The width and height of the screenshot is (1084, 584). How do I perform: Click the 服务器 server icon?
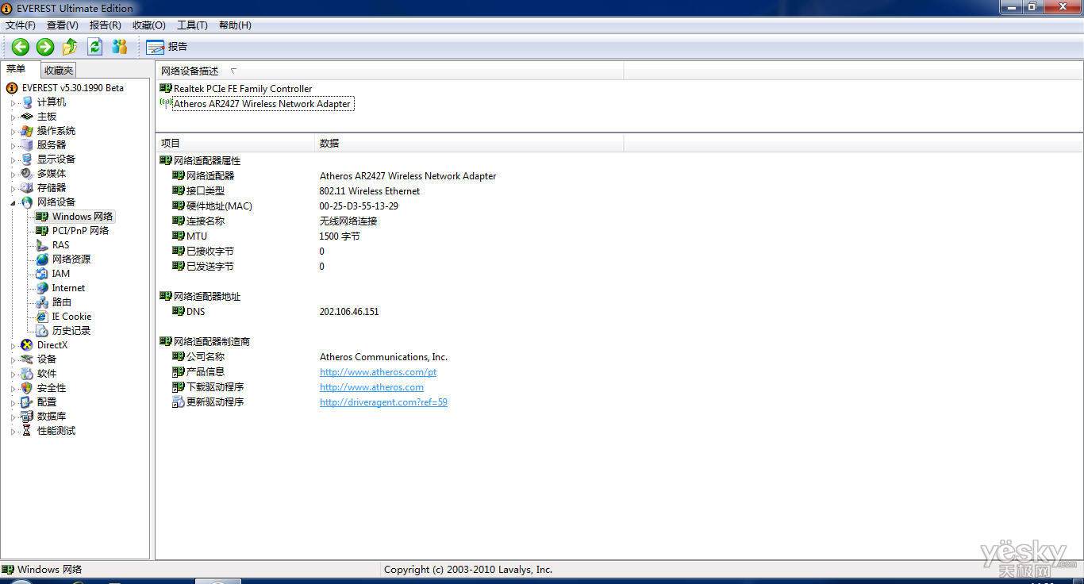point(27,145)
